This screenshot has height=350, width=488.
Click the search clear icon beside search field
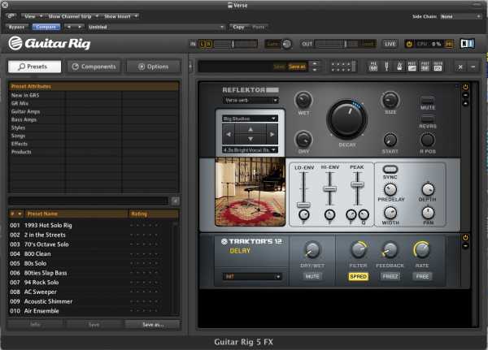pos(176,201)
